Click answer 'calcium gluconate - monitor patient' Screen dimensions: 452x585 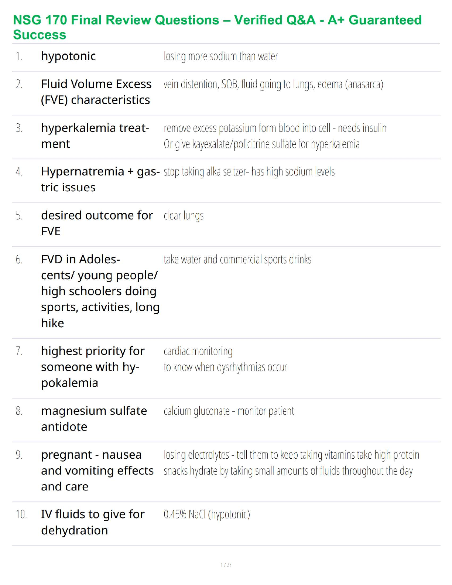[229, 411]
